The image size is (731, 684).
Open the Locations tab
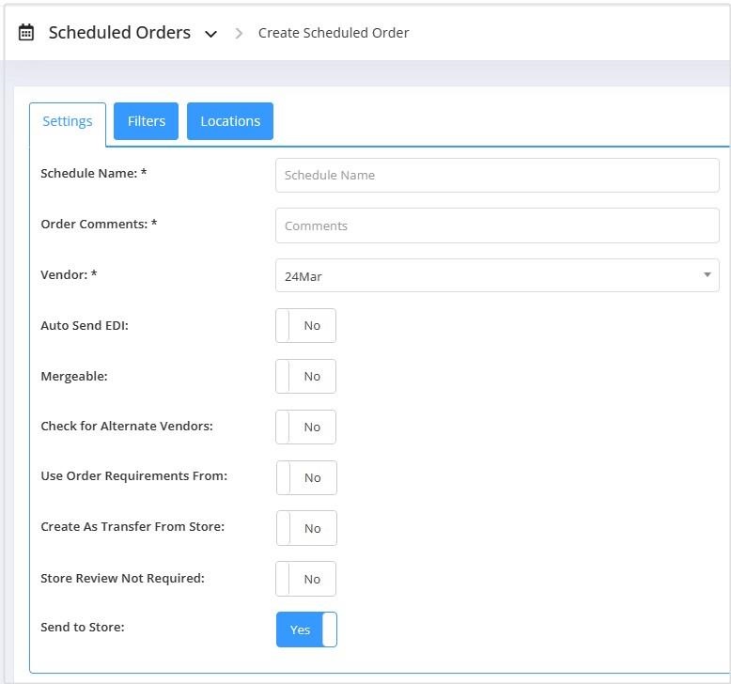tap(230, 121)
